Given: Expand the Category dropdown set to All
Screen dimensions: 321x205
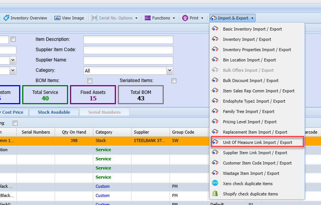Looking at the screenshot, I should pos(169,71).
